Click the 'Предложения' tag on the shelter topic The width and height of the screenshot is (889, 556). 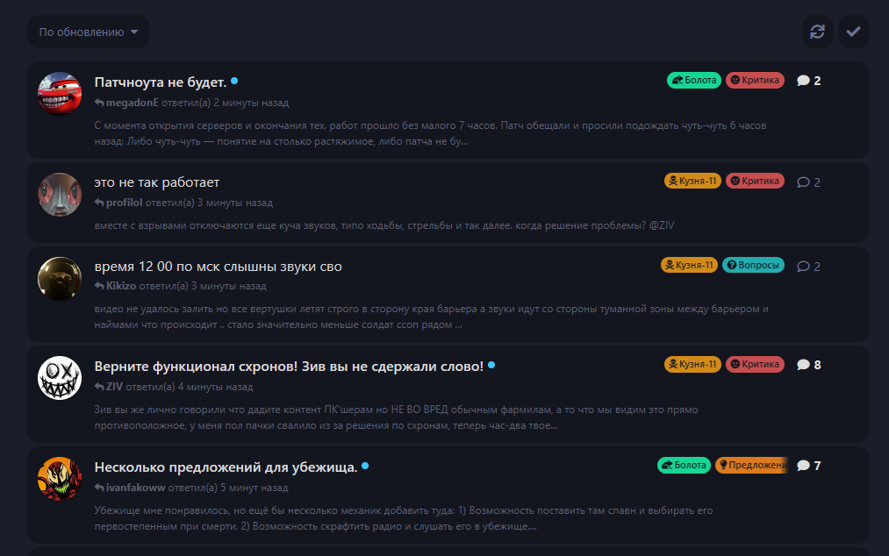(752, 465)
